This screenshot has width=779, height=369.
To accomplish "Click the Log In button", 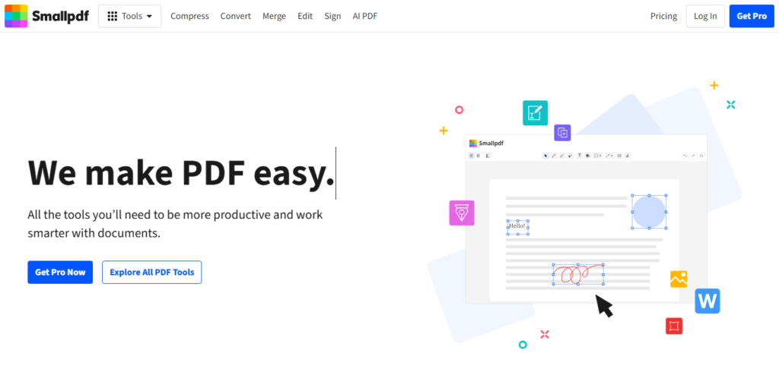I will pos(705,16).
